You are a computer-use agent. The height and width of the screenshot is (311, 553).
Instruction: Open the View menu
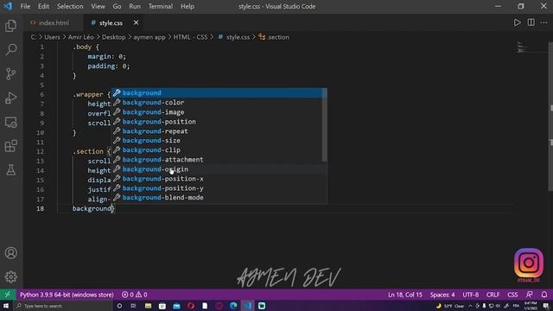98,6
